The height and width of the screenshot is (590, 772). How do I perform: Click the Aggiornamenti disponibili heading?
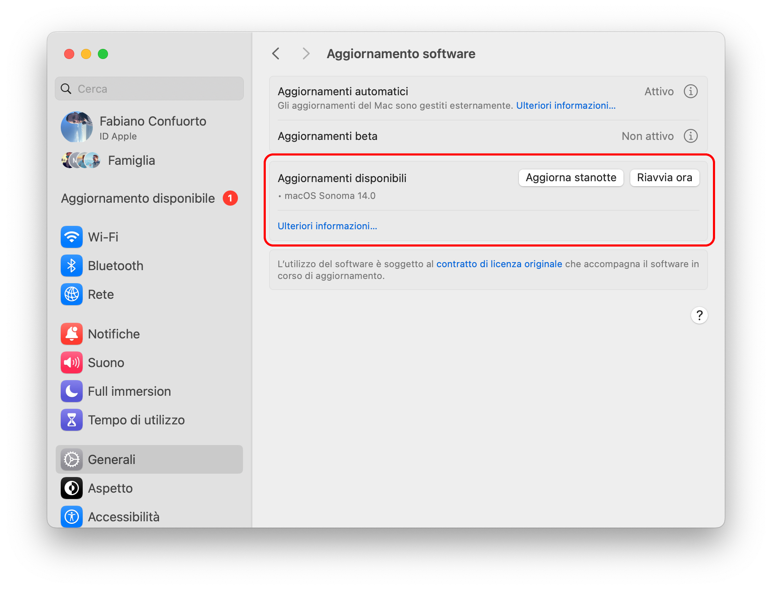342,178
